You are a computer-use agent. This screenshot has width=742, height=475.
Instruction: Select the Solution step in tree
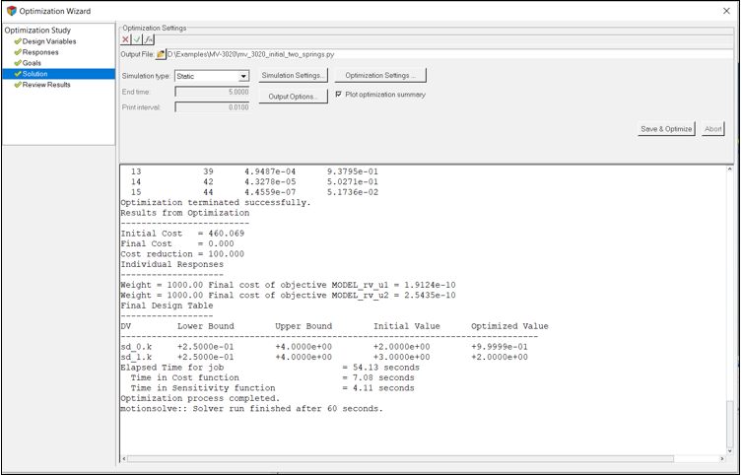pos(34,74)
